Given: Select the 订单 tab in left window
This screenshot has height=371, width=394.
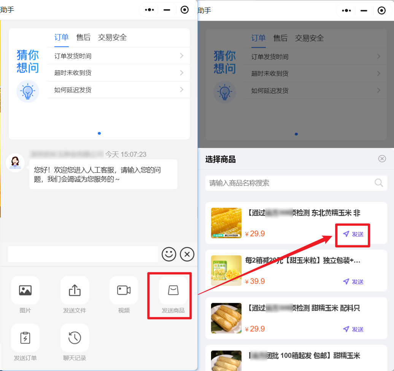Looking at the screenshot, I should [61, 37].
